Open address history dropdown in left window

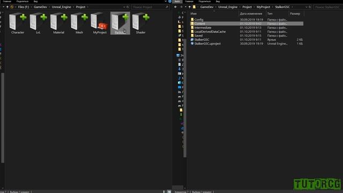point(124,7)
